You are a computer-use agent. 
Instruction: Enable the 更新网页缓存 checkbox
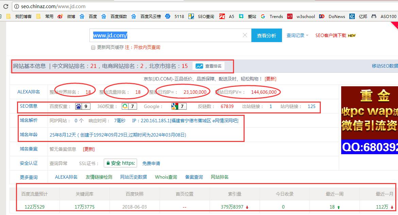[x=93, y=48]
